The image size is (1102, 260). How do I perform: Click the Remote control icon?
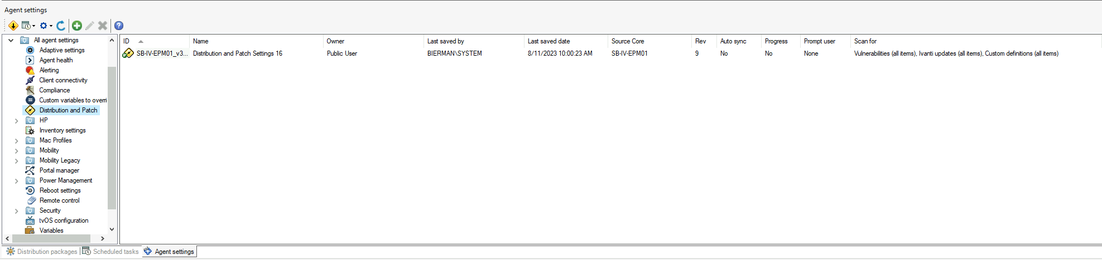30,200
